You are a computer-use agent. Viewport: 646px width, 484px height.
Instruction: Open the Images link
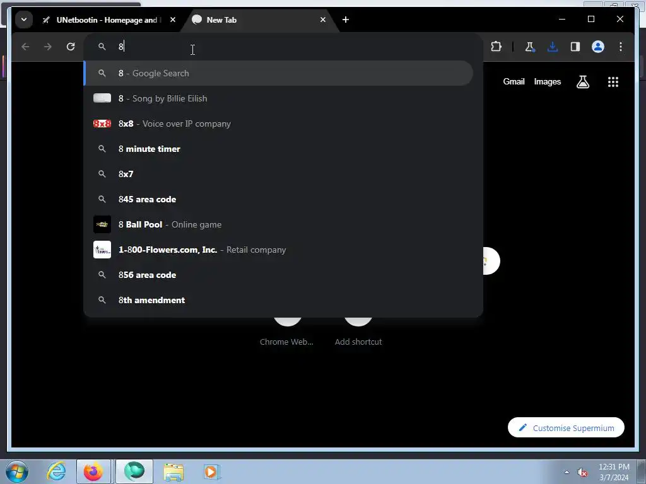pos(547,81)
